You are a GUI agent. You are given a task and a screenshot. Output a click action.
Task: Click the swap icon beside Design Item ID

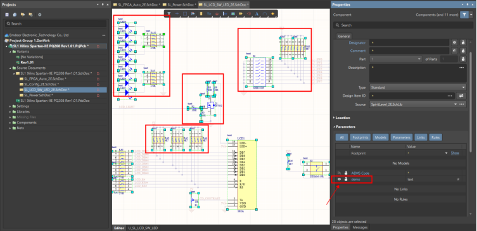(x=462, y=96)
